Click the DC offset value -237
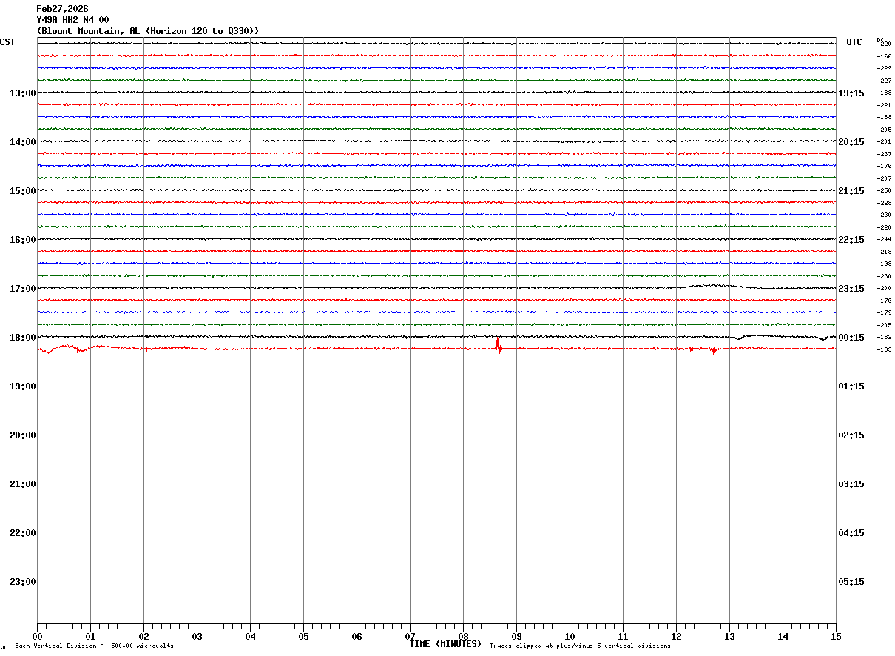The height and width of the screenshot is (656, 895). 884,154
